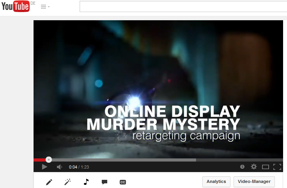Toggle theater mode in the player
287x188 pixels.
point(266,167)
